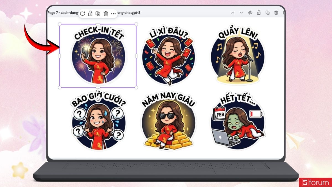Toggle visibility of the current page
Image resolution: width=332 pixels, height=187 pixels.
pos(251,13)
